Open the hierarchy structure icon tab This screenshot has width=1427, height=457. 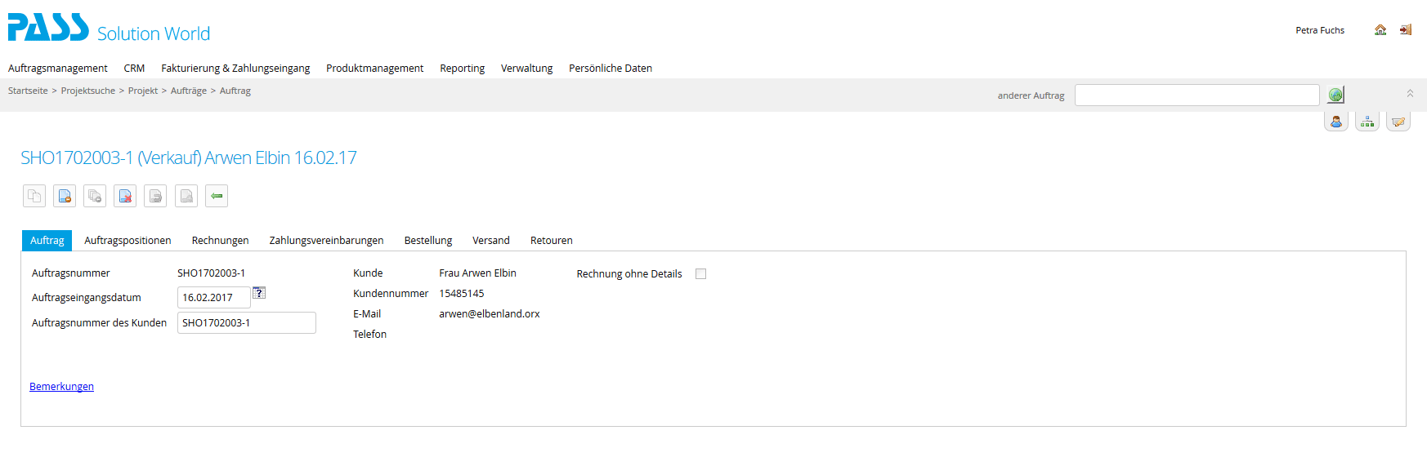[1367, 122]
